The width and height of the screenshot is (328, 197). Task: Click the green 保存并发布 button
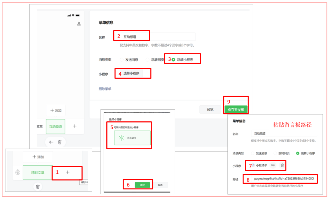pyautogui.click(x=236, y=110)
